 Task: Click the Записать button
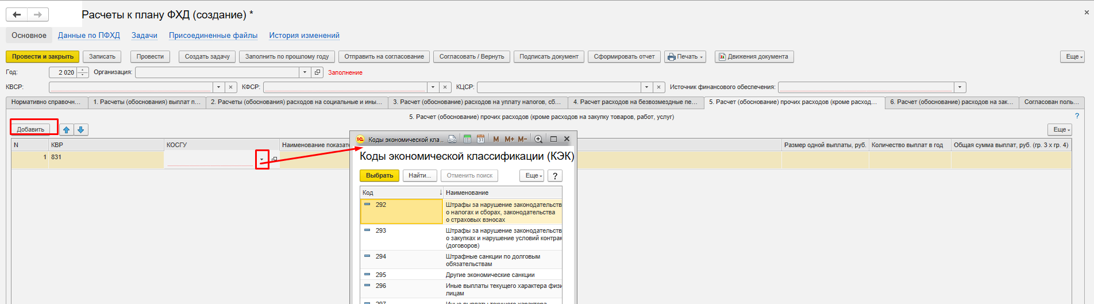102,56
